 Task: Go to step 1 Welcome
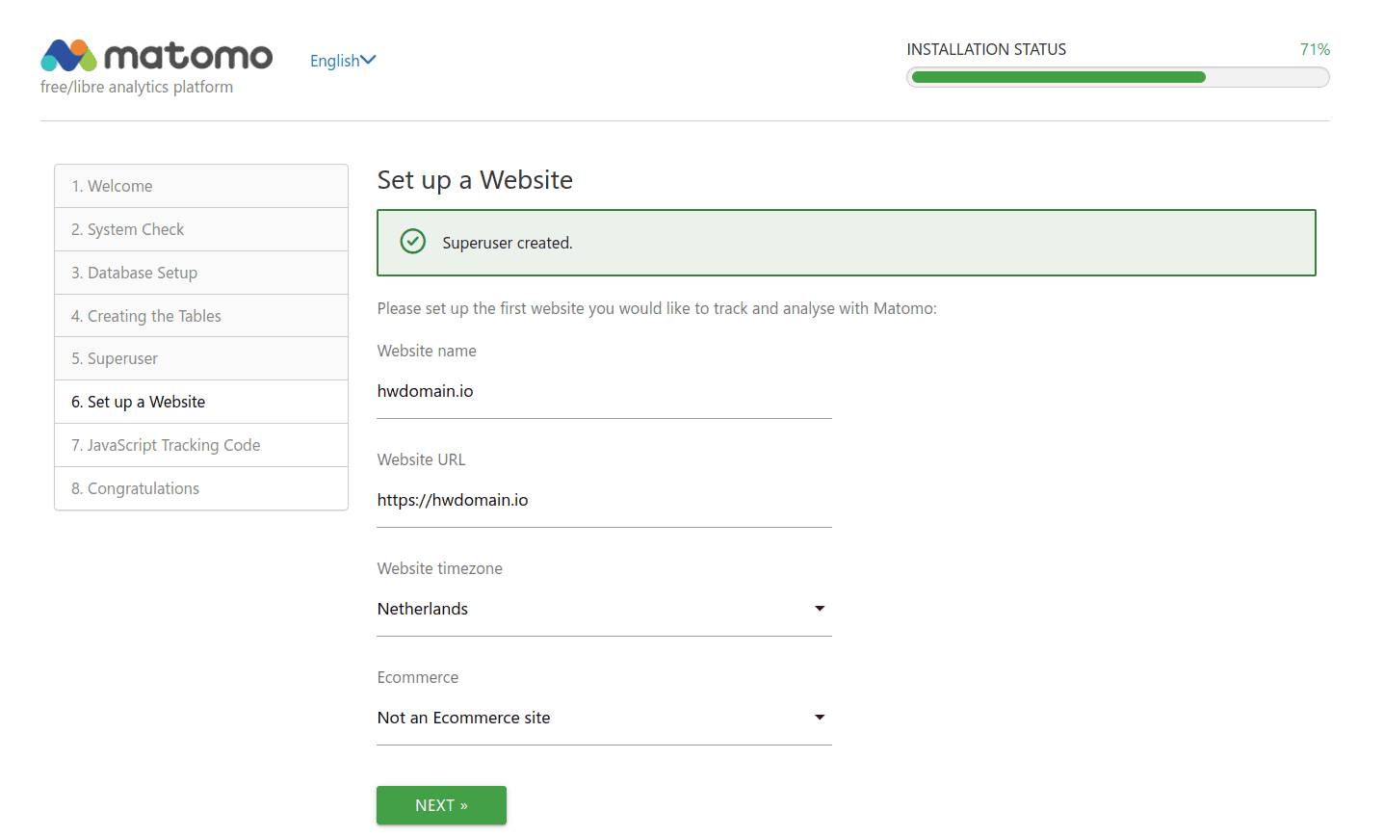pyautogui.click(x=201, y=186)
